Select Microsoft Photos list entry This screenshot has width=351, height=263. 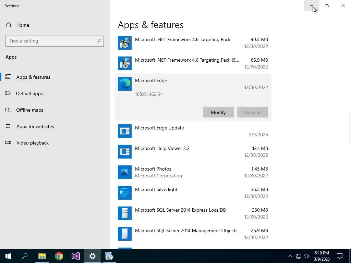pos(193,172)
